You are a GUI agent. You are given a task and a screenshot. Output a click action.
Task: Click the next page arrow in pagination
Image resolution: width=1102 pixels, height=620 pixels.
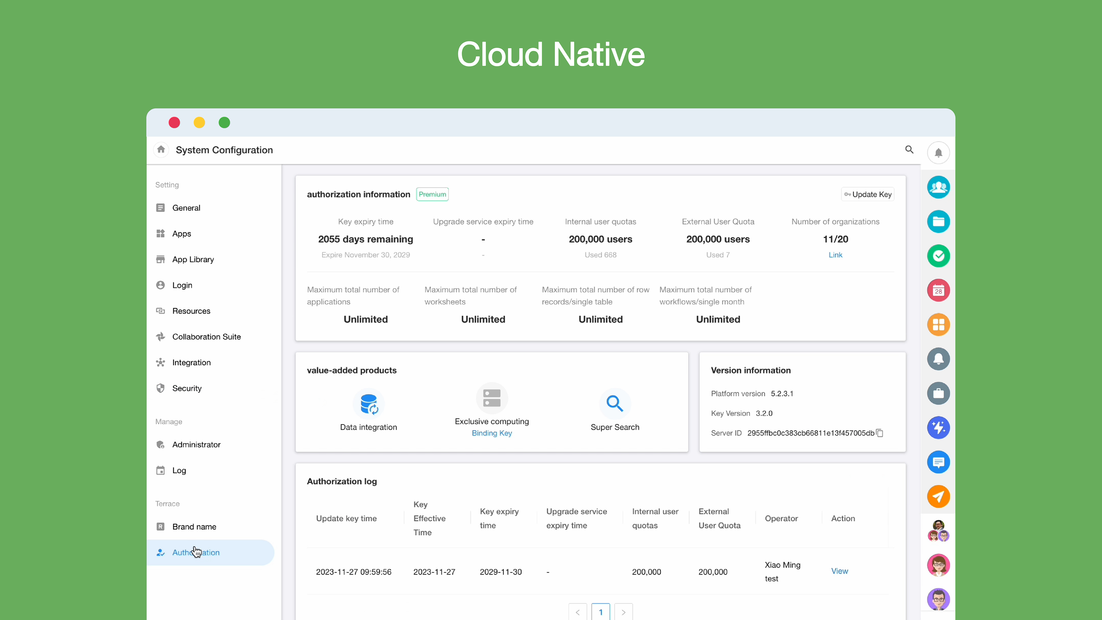click(x=623, y=611)
